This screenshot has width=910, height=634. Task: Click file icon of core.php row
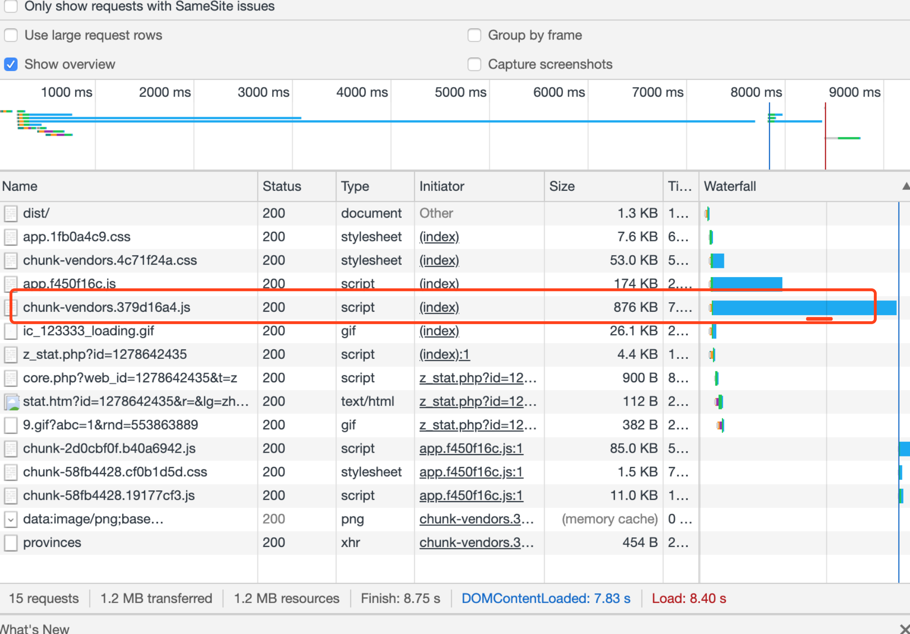tap(10, 378)
